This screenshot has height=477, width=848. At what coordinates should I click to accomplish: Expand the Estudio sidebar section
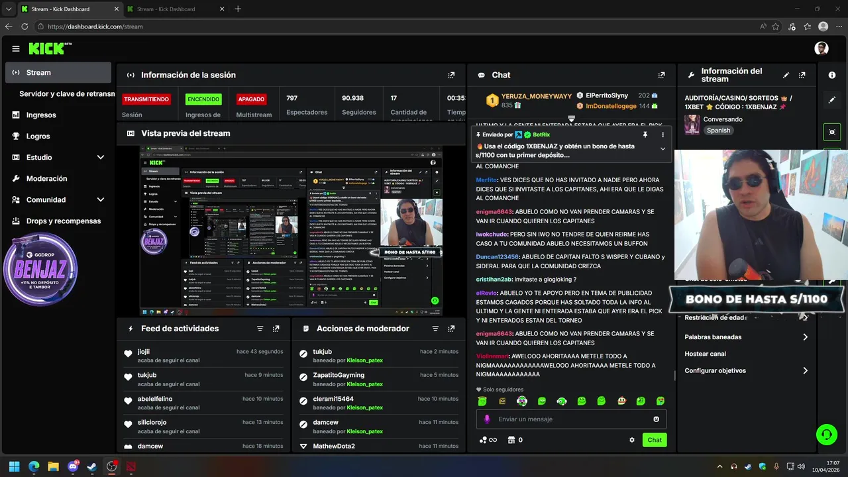click(x=100, y=158)
